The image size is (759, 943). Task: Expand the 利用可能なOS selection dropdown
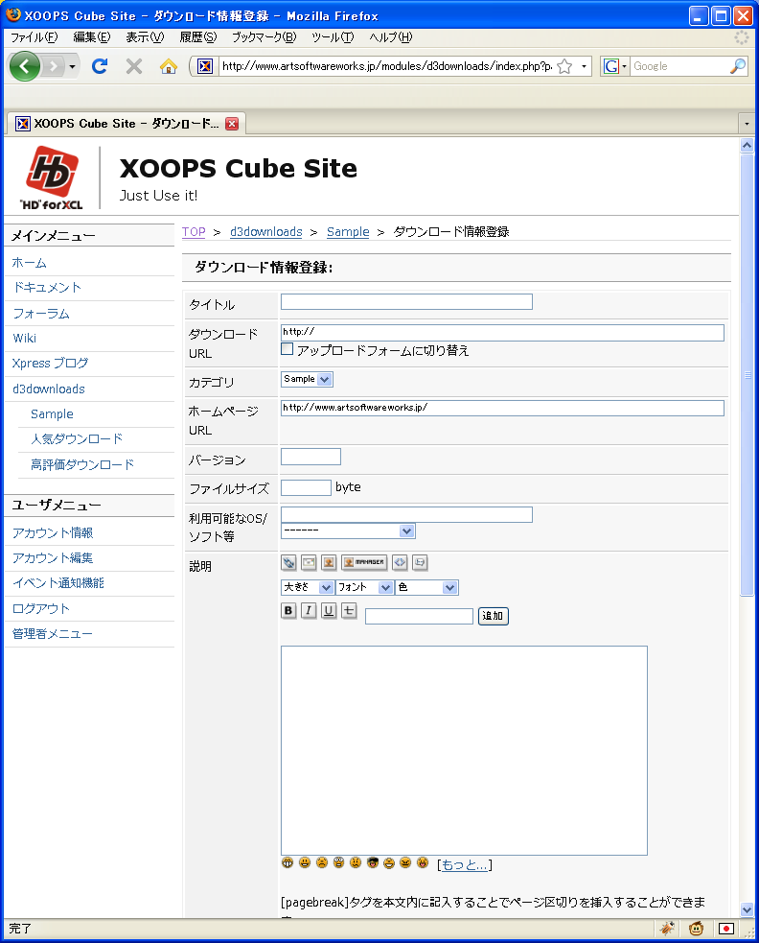point(348,530)
